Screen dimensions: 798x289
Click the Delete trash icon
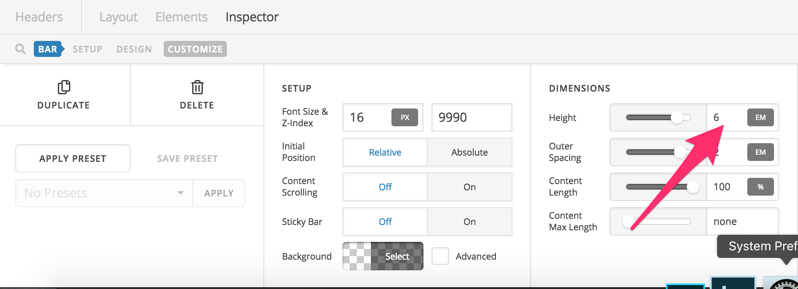point(197,87)
